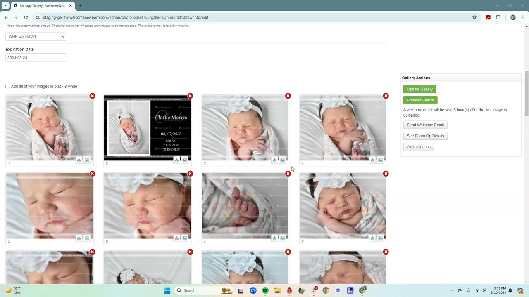Click the Update Gallery button
Screen dimensions: 529x297
[x=419, y=89]
